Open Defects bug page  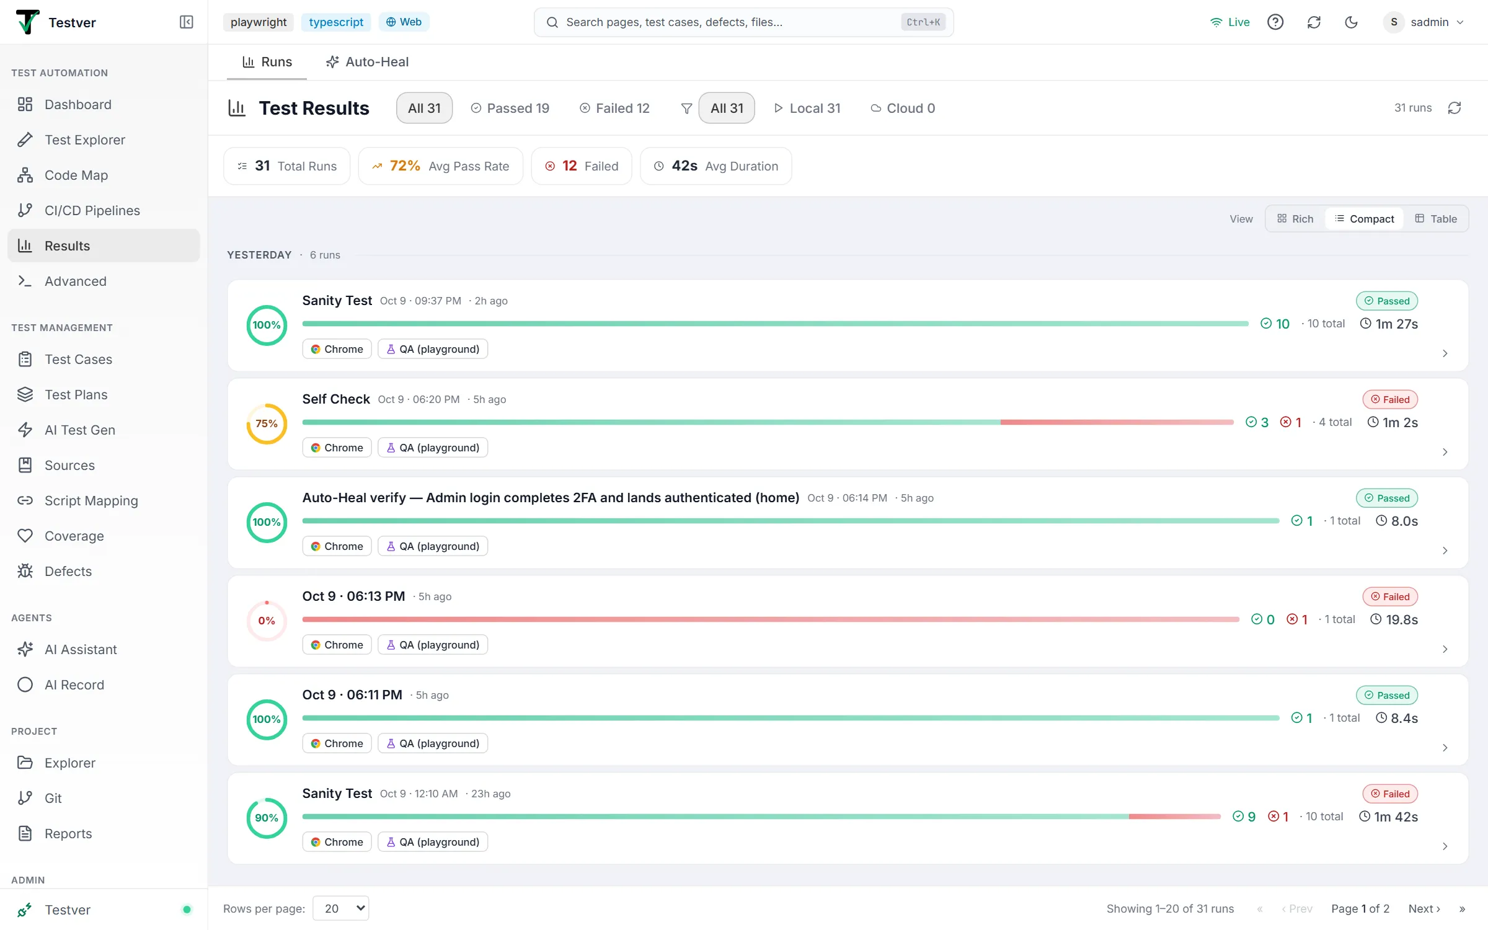click(x=104, y=571)
